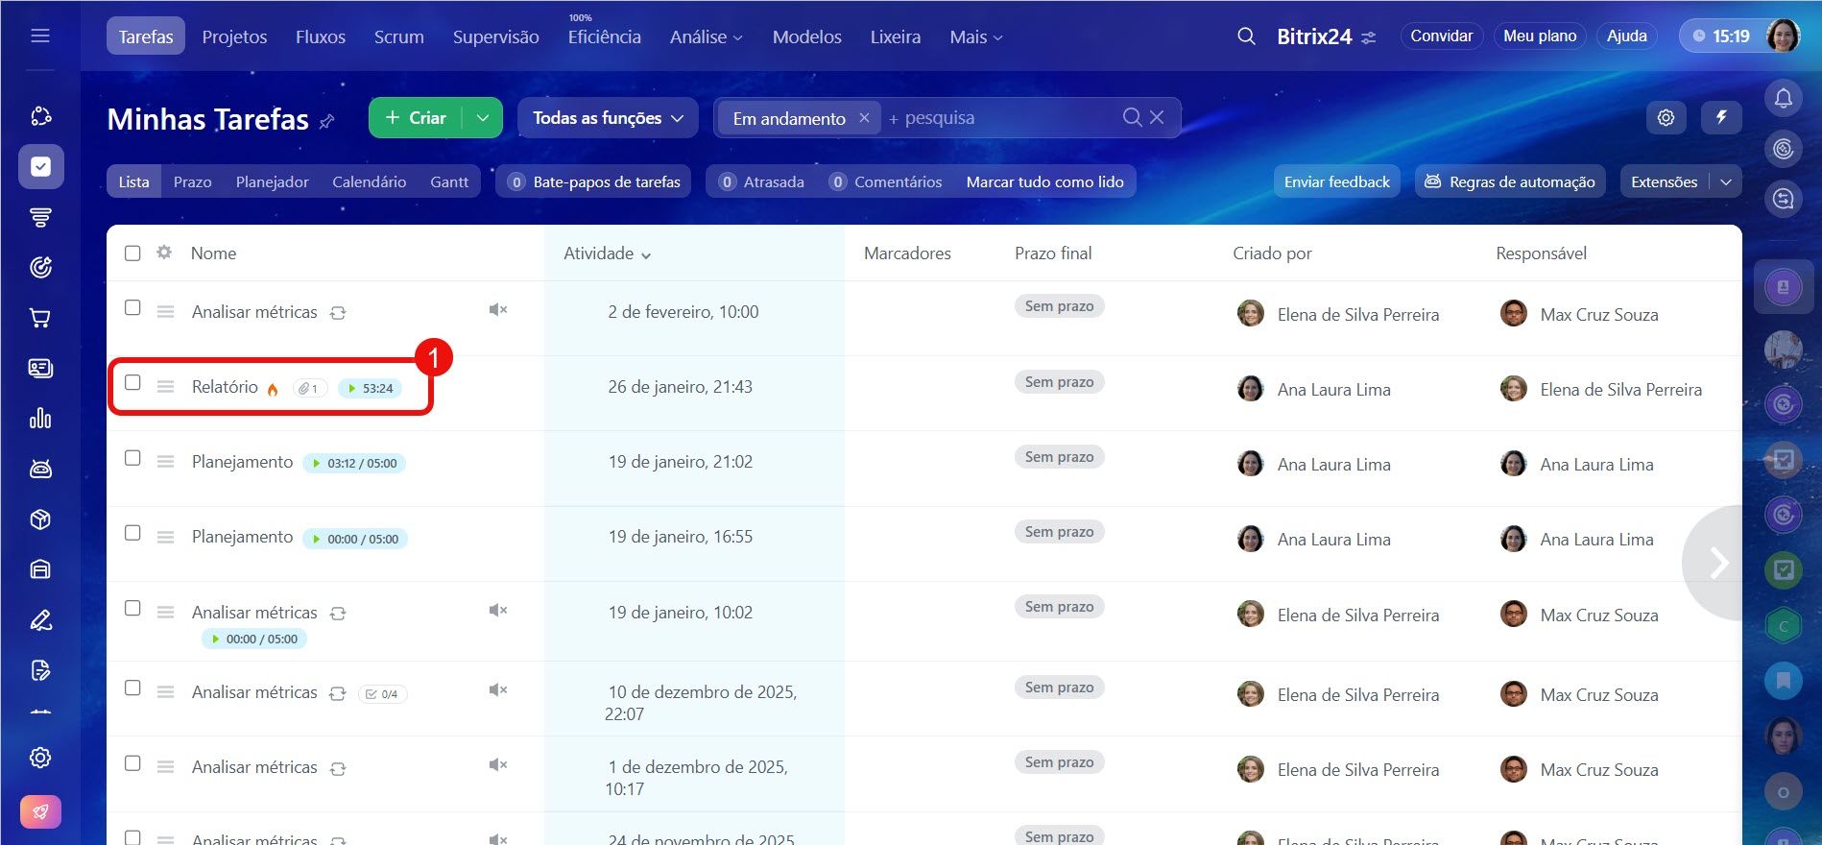Pin the Minhas Tarefas page
The width and height of the screenshot is (1822, 845).
tap(327, 121)
